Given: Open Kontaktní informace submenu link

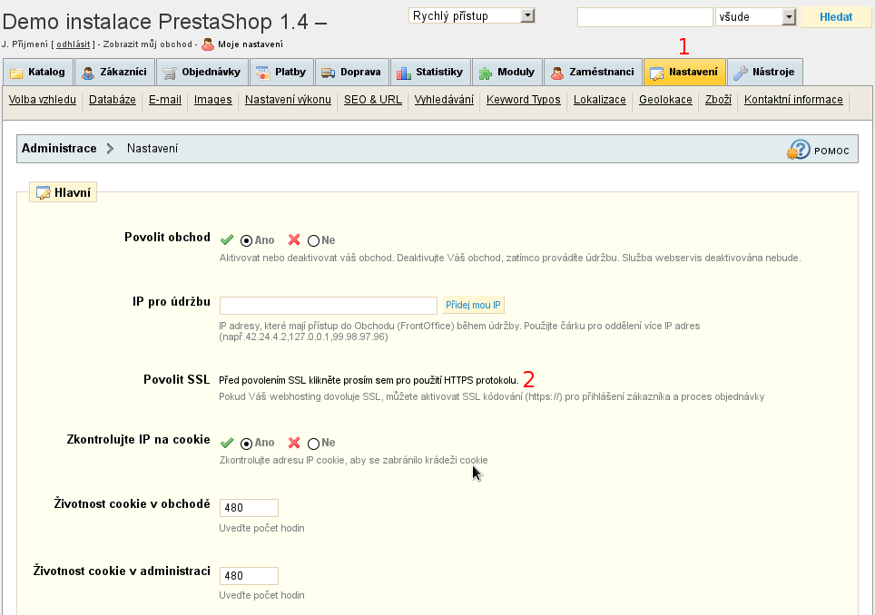Looking at the screenshot, I should 793,100.
